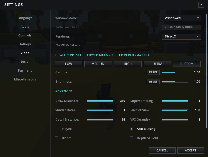This screenshot has width=208, height=157.
Task: Cancel the settings changes
Action: tap(162, 150)
